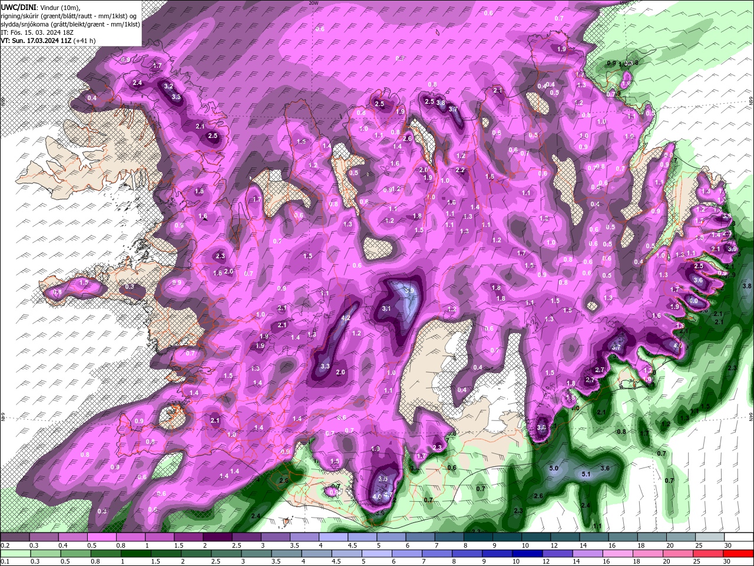Click the bright pink 0.5 mm snow swatch

(102, 538)
